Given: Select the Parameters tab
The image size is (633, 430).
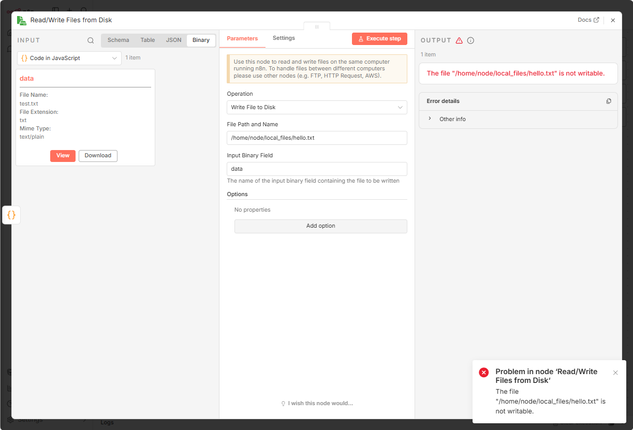Looking at the screenshot, I should point(242,38).
